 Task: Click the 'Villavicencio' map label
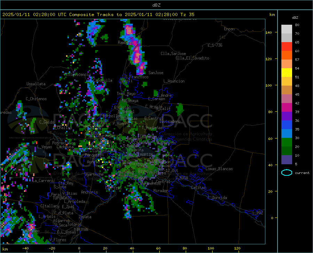pos(77,74)
